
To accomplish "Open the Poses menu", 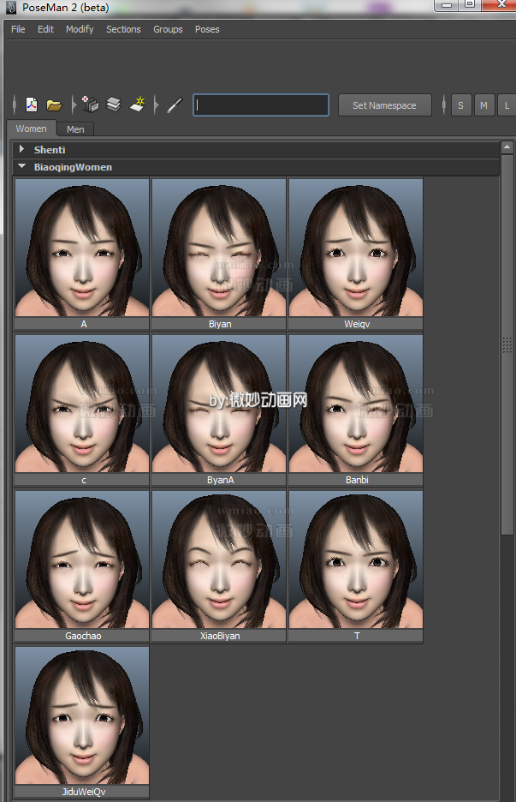I will pos(207,29).
